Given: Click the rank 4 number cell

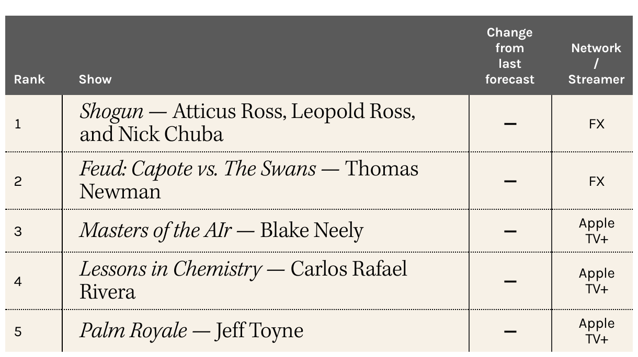Looking at the screenshot, I should tap(18, 281).
